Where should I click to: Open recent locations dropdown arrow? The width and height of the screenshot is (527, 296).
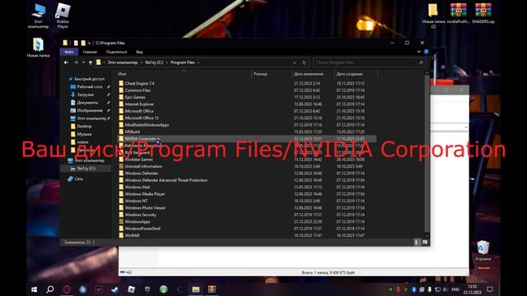pos(83,62)
